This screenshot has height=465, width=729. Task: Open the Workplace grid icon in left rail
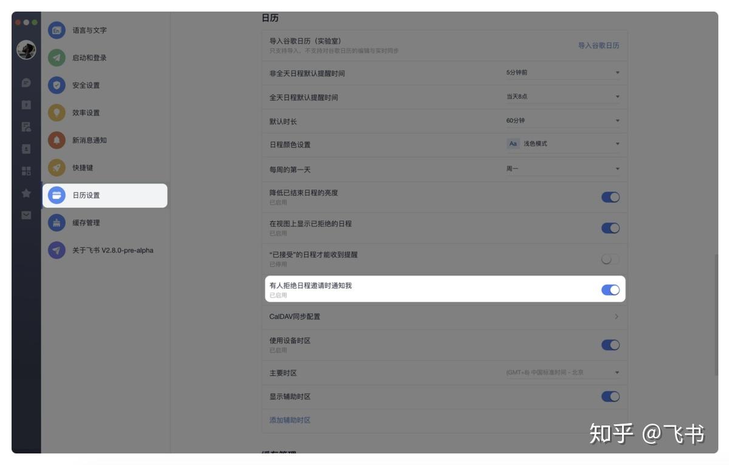[x=26, y=171]
